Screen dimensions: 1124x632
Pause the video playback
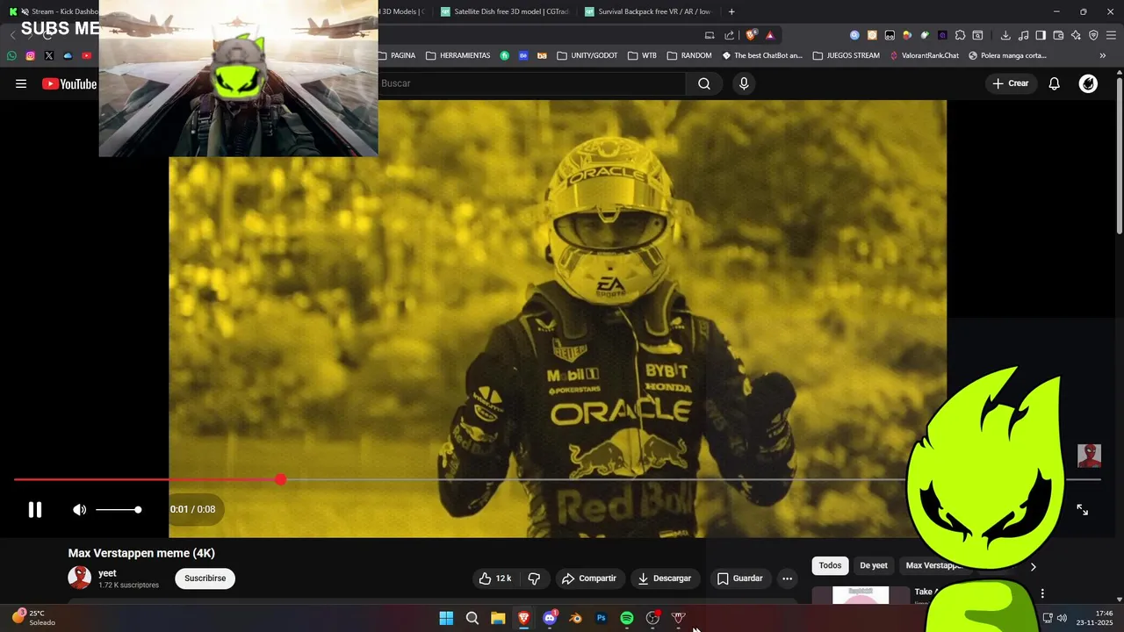pyautogui.click(x=35, y=509)
